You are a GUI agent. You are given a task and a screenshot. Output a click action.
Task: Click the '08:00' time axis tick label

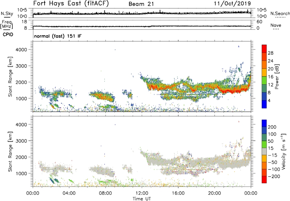(x=105, y=193)
